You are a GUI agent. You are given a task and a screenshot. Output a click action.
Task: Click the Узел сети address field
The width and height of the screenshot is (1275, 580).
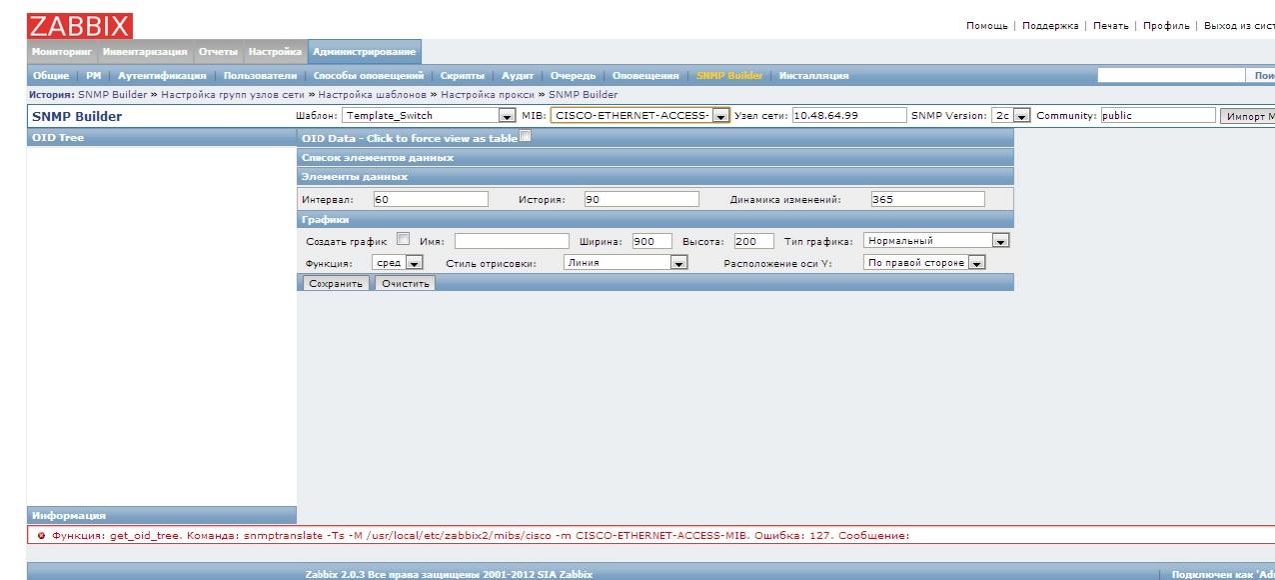(x=840, y=116)
